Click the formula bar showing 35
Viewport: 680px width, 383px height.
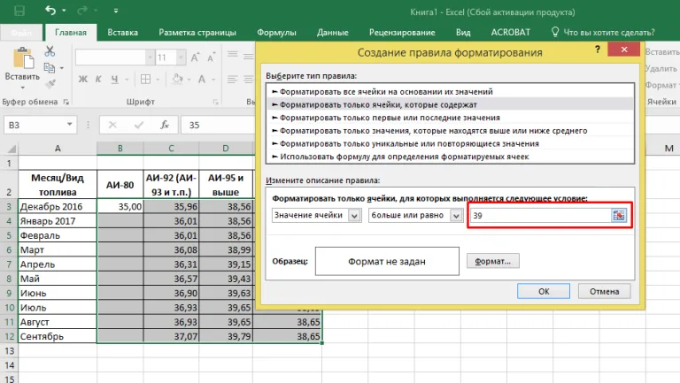(218, 126)
